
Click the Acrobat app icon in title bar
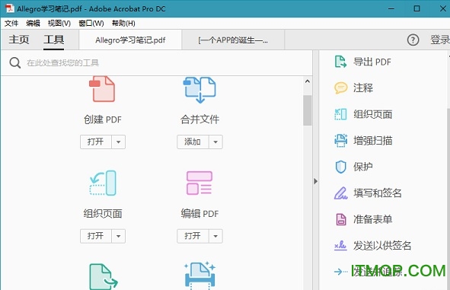pyautogui.click(x=9, y=8)
